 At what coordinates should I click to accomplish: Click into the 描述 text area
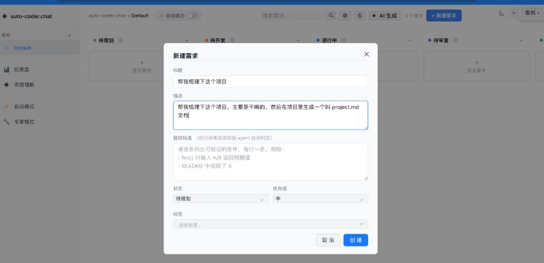click(270, 115)
